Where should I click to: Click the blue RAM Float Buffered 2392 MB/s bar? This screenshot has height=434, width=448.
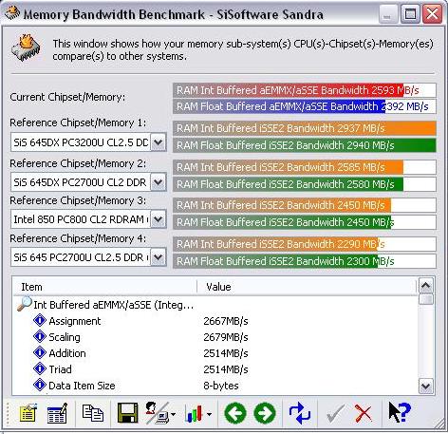(305, 106)
